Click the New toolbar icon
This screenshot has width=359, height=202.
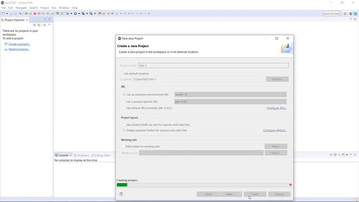click(x=3, y=13)
